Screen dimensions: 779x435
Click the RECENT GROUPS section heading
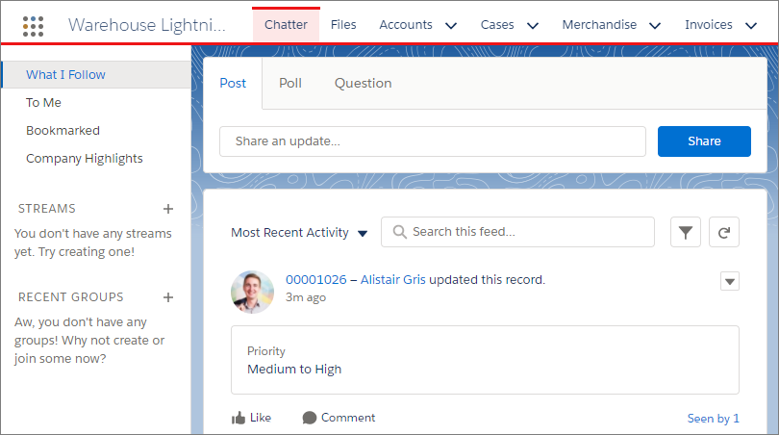tap(70, 297)
